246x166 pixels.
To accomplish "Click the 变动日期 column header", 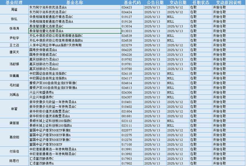I will pyautogui.click(x=178, y=3).
